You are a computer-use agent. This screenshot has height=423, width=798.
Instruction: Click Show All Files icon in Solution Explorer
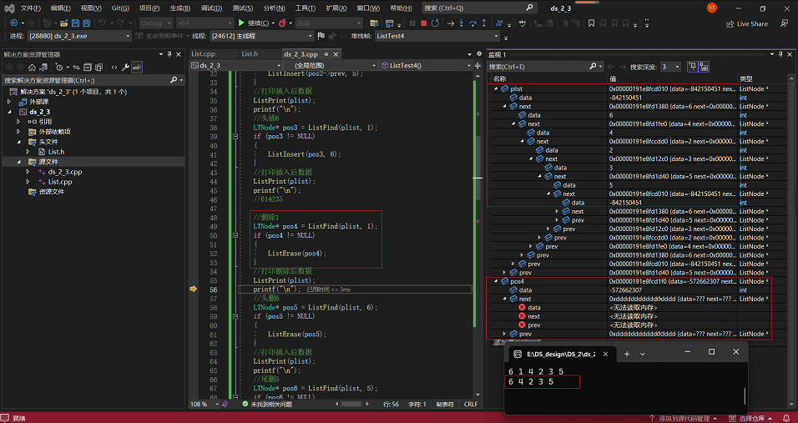click(98, 67)
